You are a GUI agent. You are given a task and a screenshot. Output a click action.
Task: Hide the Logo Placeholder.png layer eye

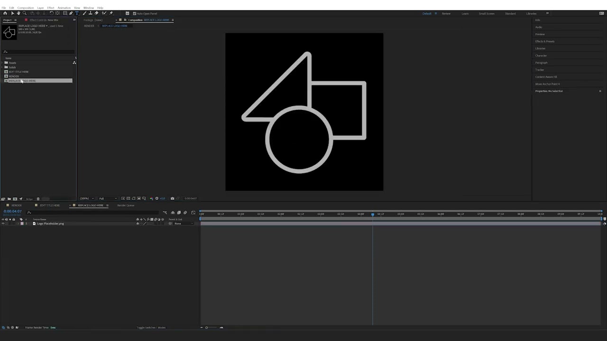[x=3, y=224]
